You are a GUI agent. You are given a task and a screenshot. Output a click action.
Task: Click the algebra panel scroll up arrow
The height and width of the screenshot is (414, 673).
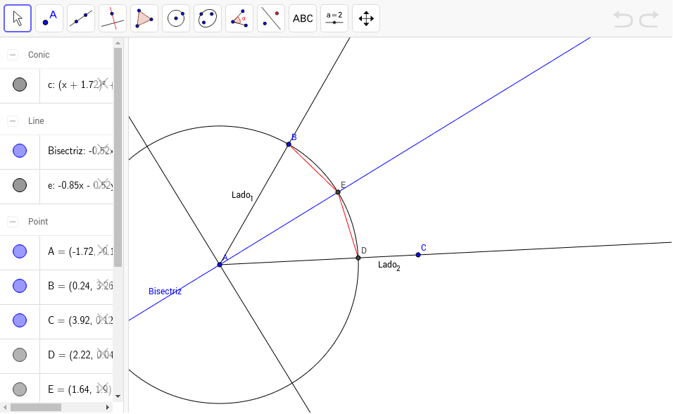click(x=118, y=43)
